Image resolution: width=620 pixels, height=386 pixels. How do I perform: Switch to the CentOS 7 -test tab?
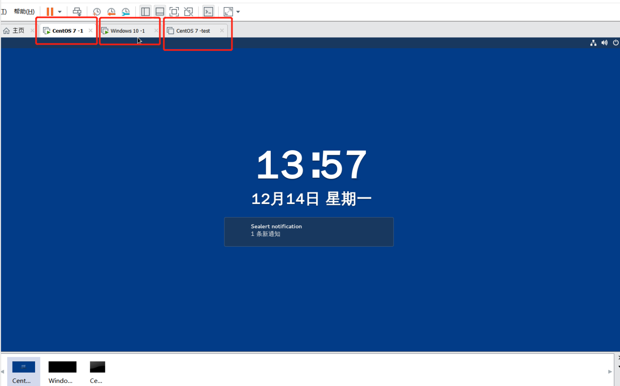(x=193, y=31)
